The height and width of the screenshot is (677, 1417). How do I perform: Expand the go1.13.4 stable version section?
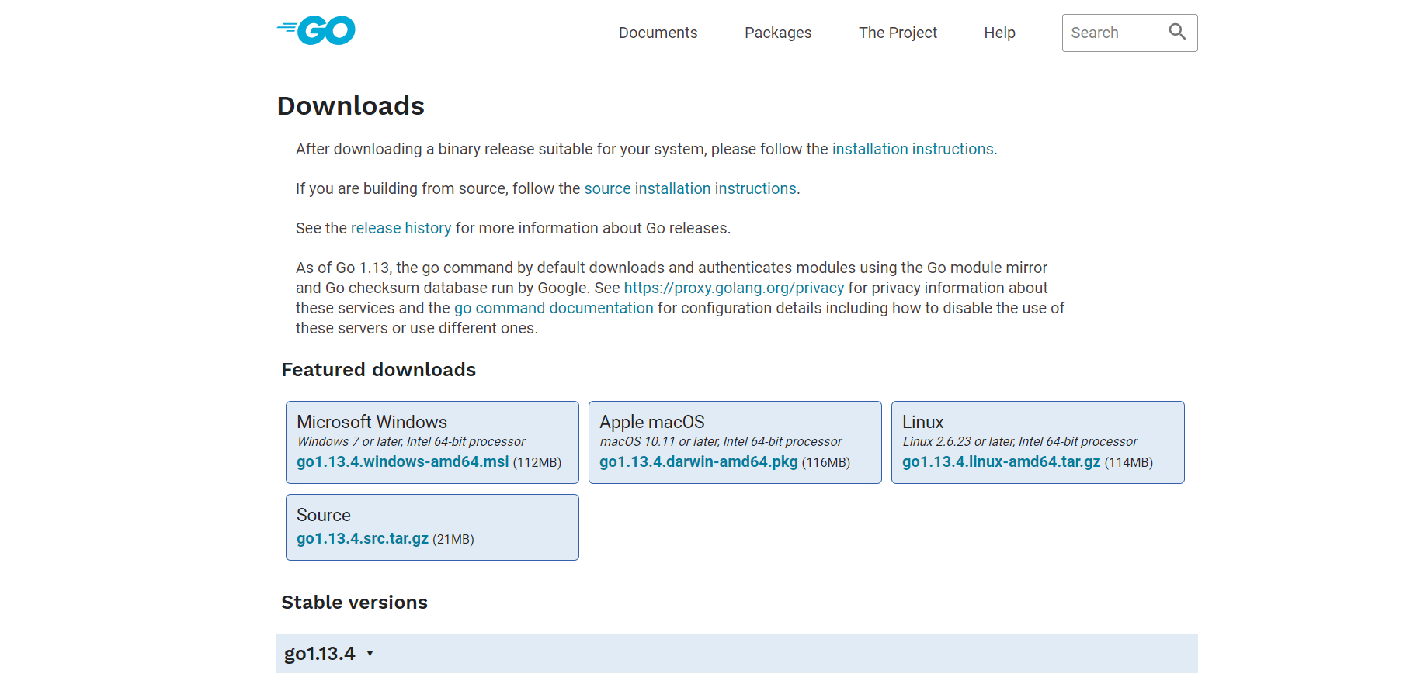737,653
